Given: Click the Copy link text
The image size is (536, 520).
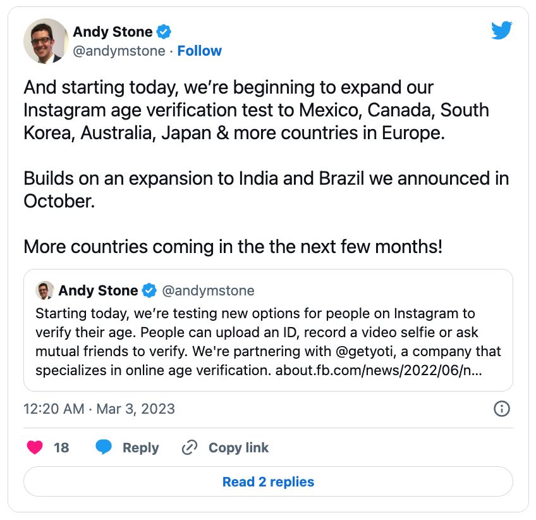Looking at the screenshot, I should [x=238, y=448].
